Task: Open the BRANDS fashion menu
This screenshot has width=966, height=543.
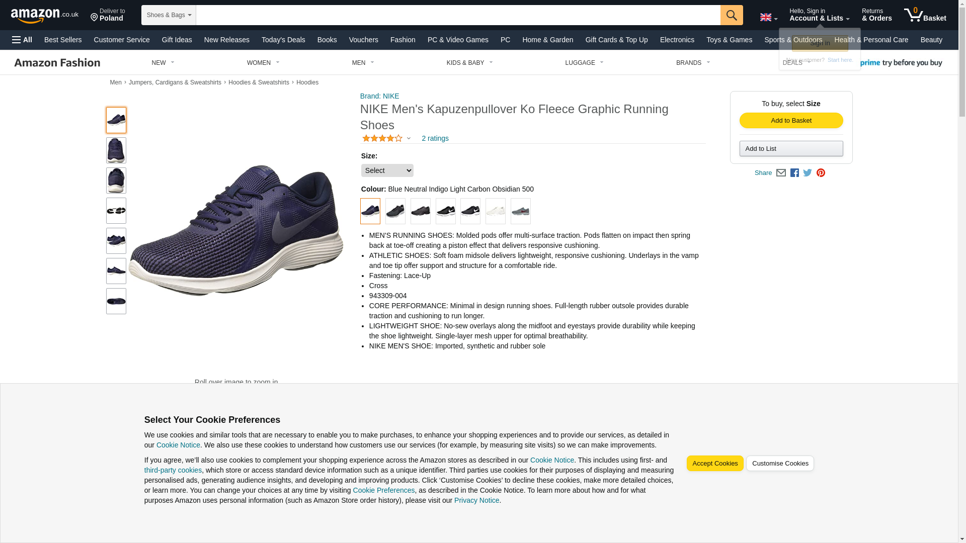Action: click(692, 63)
